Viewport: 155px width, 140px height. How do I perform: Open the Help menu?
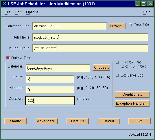[146, 12]
